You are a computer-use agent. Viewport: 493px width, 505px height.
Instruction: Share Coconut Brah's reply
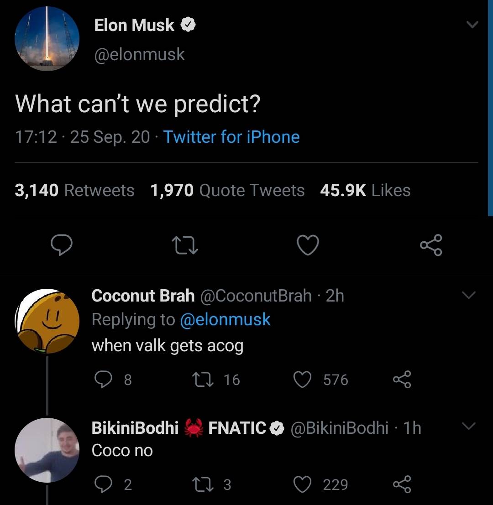coord(402,380)
